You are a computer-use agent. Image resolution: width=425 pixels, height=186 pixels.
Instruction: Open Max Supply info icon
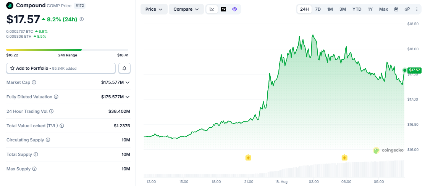click(34, 169)
